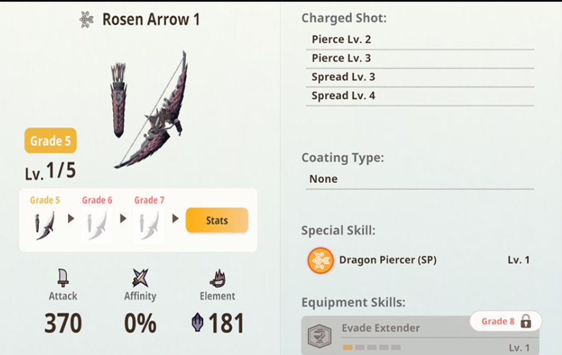Tap the Grade 8 lock icon
The width and height of the screenshot is (562, 355).
click(526, 321)
